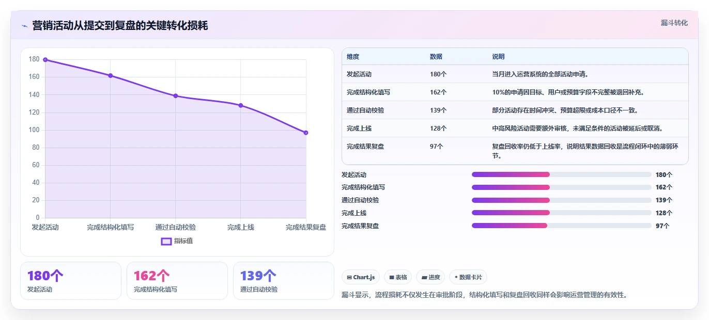Open the 139个 通过自动校验 data card
This screenshot has height=320, width=709.
click(x=284, y=281)
